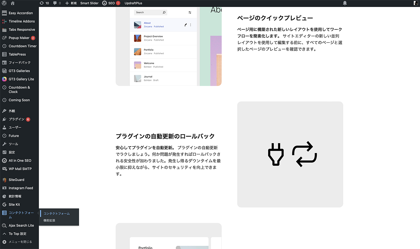Open Popup Maker in sidebar

[19, 38]
